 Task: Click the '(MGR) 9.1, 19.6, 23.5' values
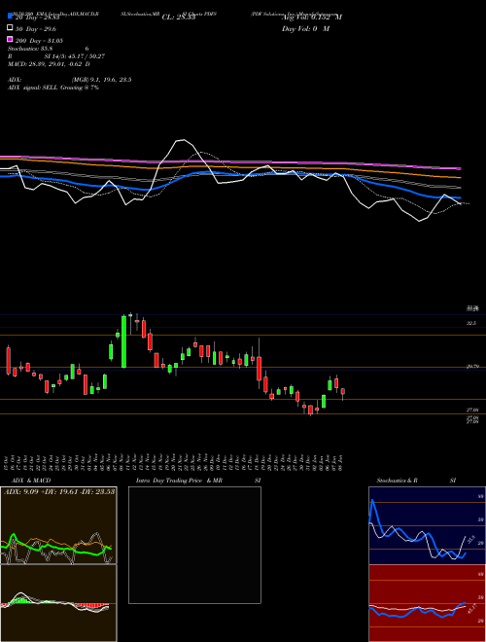101,80
